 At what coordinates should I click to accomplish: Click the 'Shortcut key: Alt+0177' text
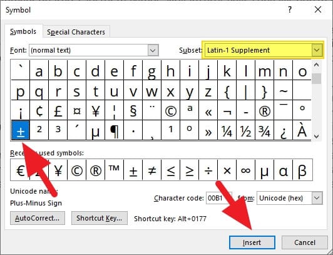170,219
